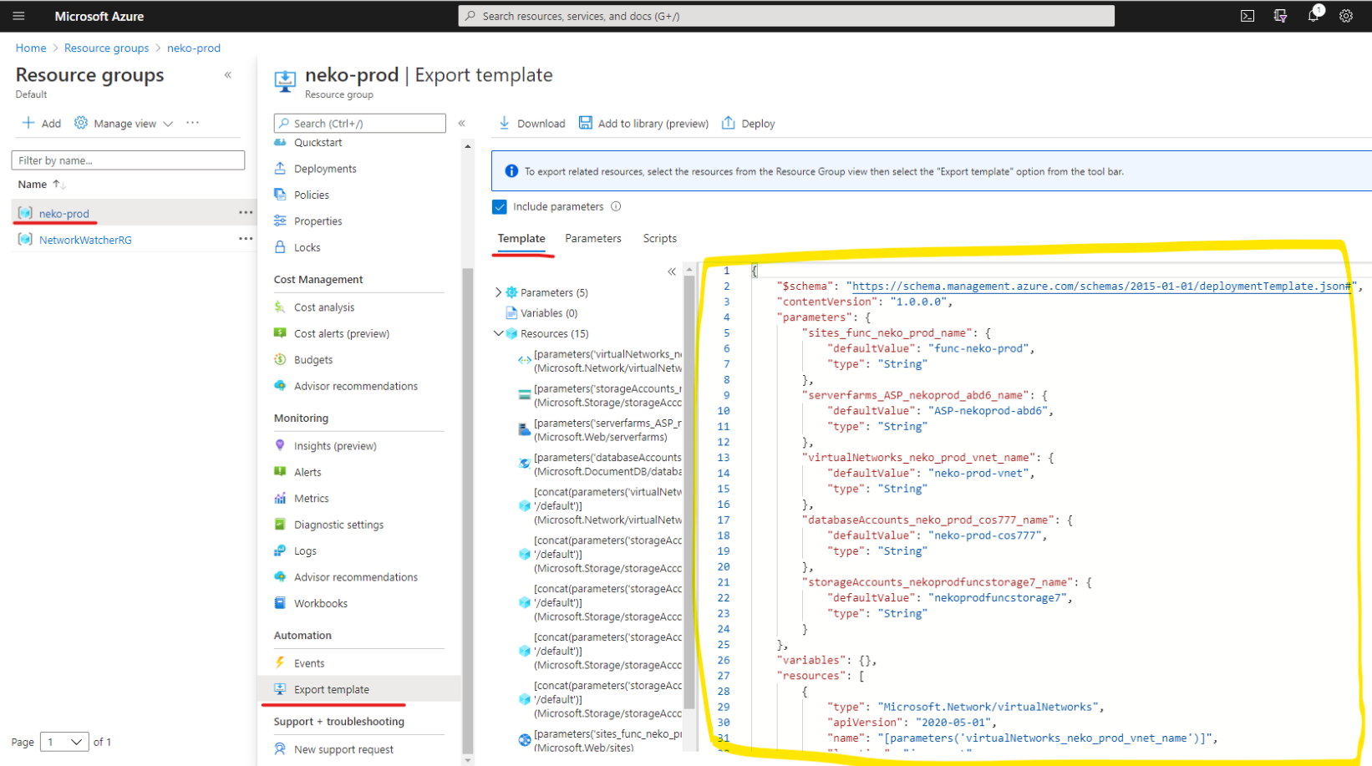Select Cost analysis in the sidebar
This screenshot has width=1372, height=766.
tap(323, 307)
